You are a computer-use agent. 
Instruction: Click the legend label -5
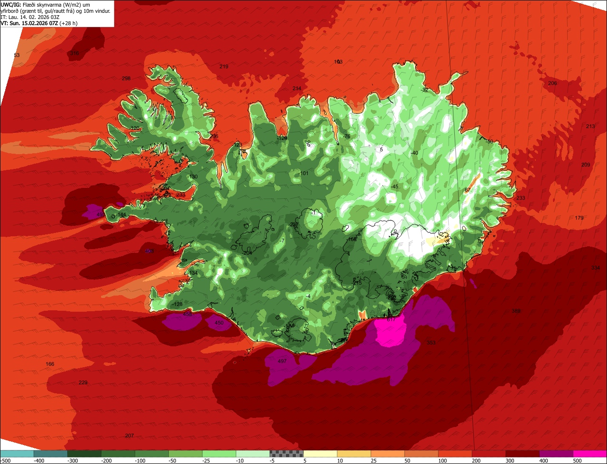pos(272,461)
